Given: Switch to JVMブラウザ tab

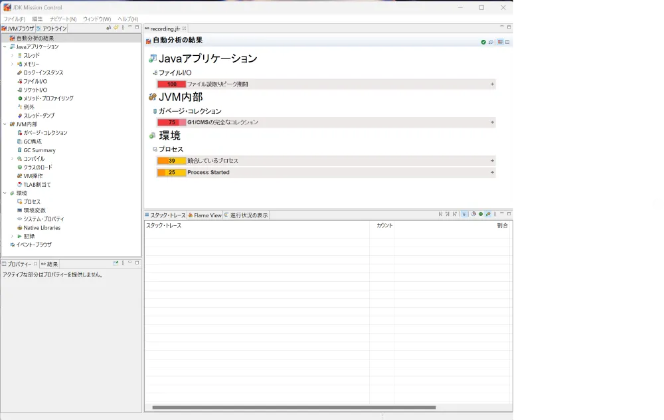Looking at the screenshot, I should point(18,29).
